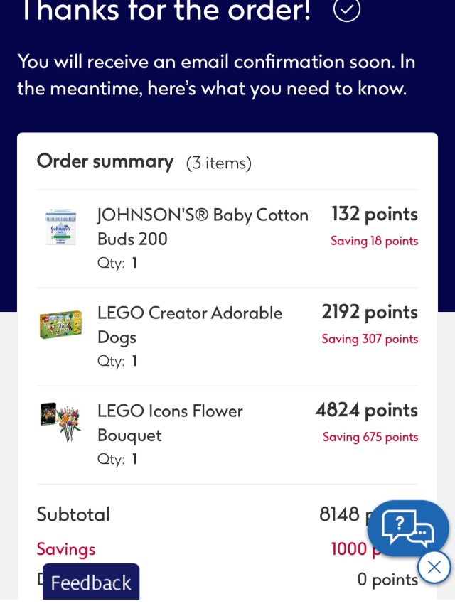Click the 4824 points price
Viewport: 455px width, 606px height.
tap(366, 410)
